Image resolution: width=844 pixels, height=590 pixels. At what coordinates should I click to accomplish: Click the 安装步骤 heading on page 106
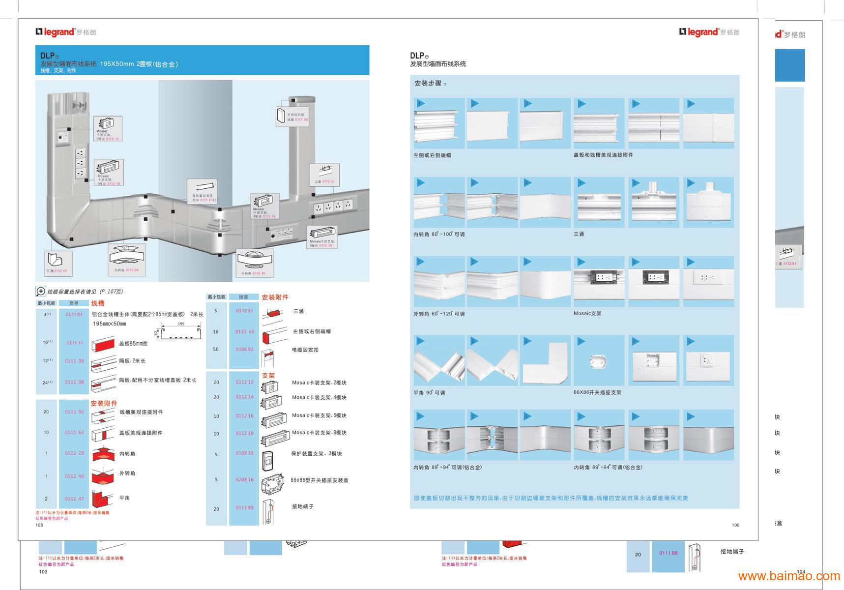431,84
